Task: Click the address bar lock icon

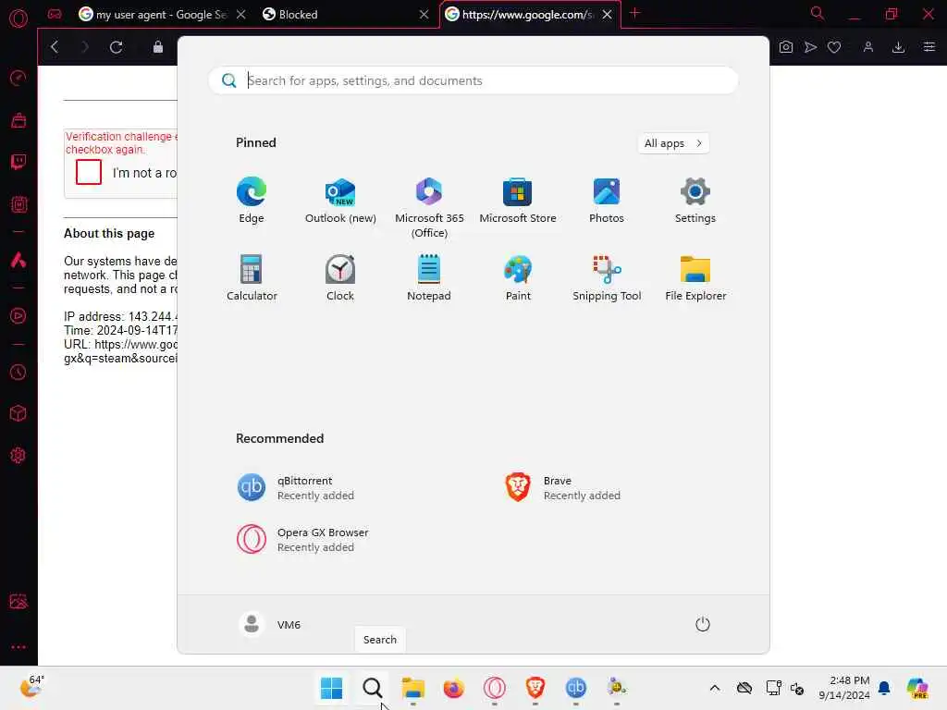Action: (158, 47)
